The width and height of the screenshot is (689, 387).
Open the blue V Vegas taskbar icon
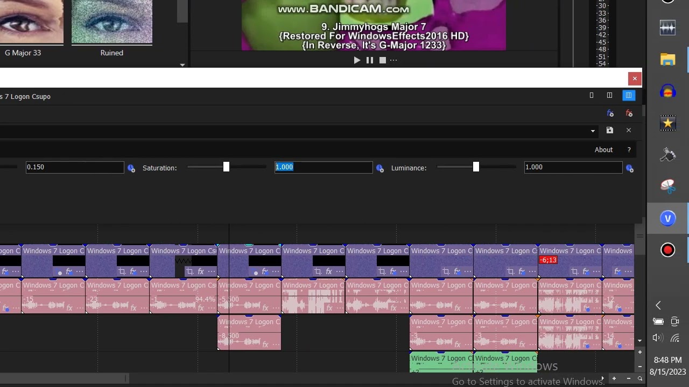[668, 218]
